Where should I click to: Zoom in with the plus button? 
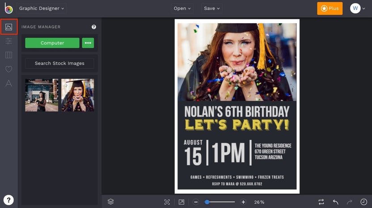(x=243, y=202)
